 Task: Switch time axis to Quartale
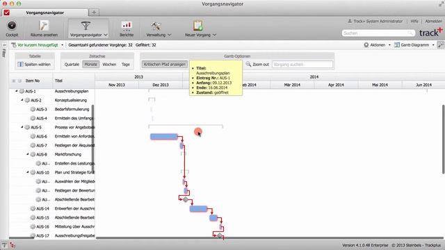(72, 65)
